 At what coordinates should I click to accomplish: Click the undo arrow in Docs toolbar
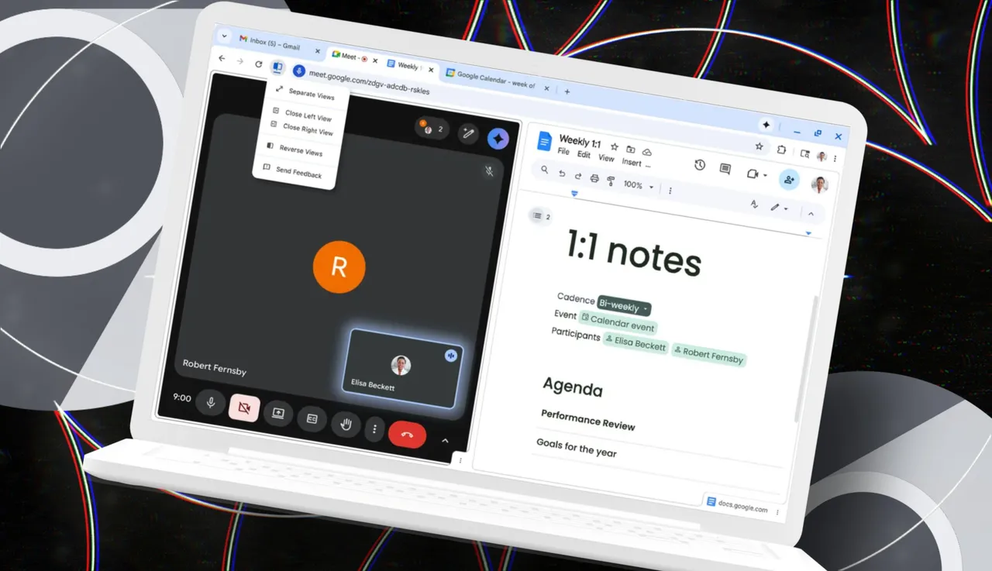click(x=562, y=174)
